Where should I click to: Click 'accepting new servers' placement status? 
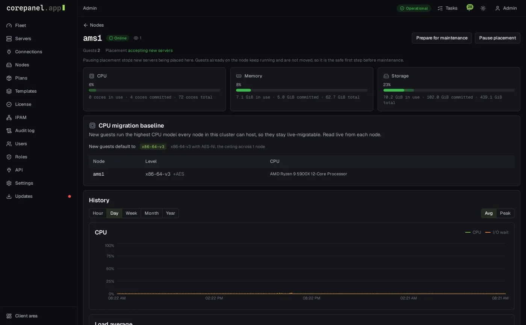click(150, 50)
